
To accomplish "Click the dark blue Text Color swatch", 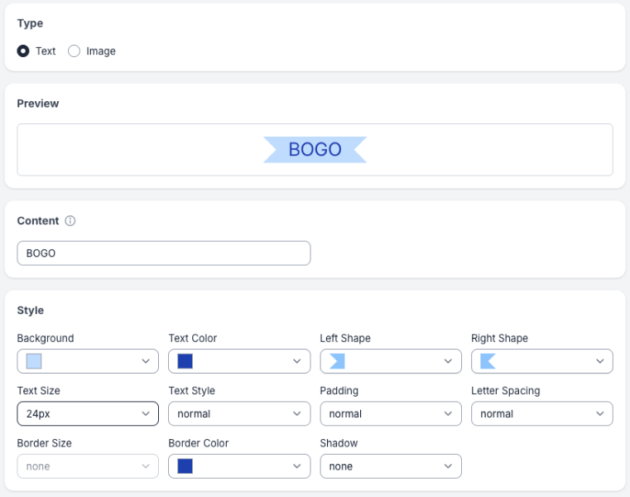I will pos(185,361).
